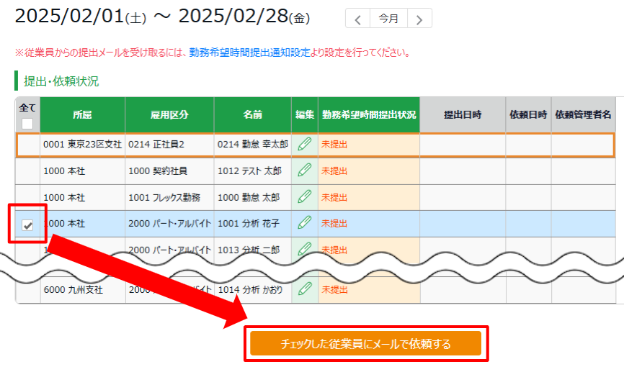Click the 所属 column header
Viewport: 624px width, 372px height.
pyautogui.click(x=82, y=115)
